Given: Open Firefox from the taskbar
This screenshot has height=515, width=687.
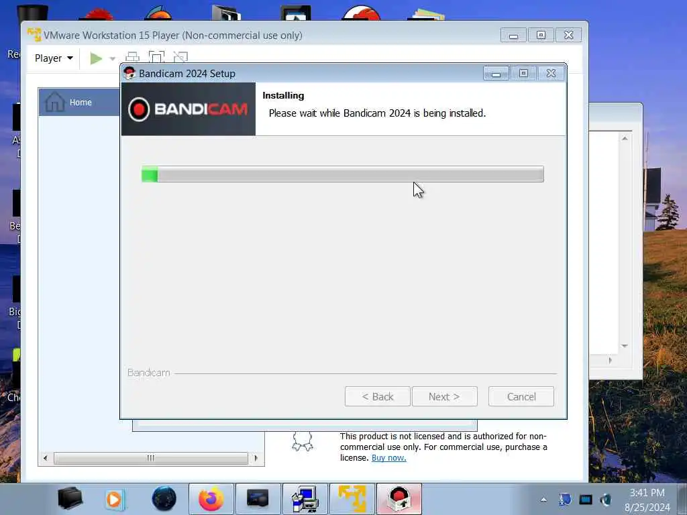Looking at the screenshot, I should coord(211,499).
